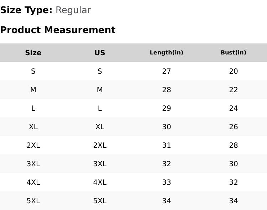
Task: Select size S in Size column
Action: [x=33, y=71]
